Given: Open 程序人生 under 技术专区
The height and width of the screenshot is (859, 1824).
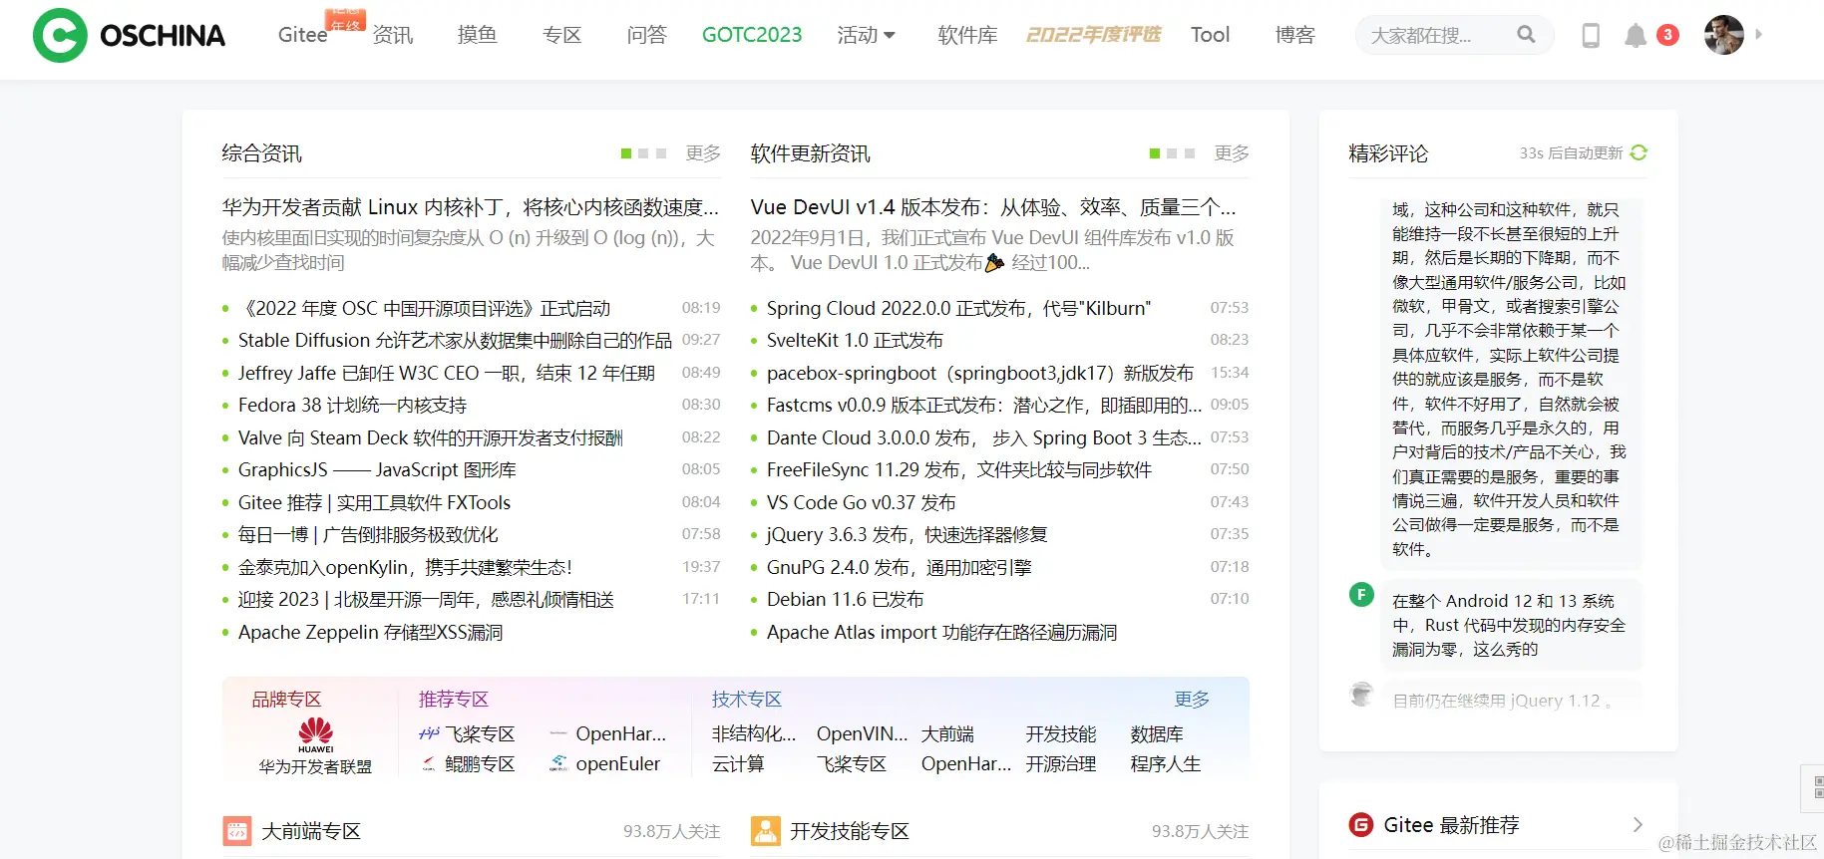Looking at the screenshot, I should (1166, 764).
